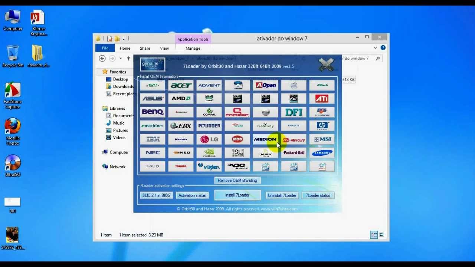Open the View ribbon tab

coord(164,48)
